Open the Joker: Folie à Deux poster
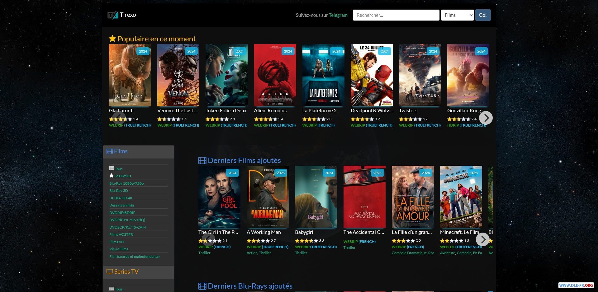Viewport: 598px width, 292px height. [226, 75]
